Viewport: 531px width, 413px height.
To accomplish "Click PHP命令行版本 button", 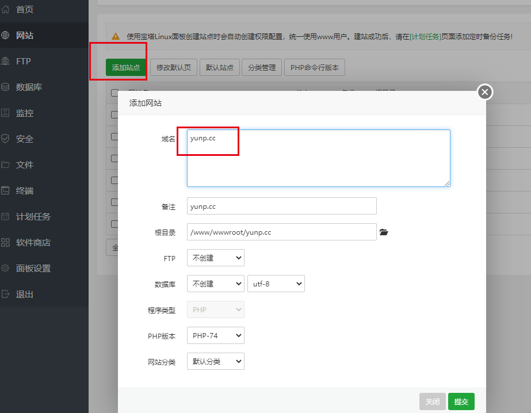I will click(315, 67).
